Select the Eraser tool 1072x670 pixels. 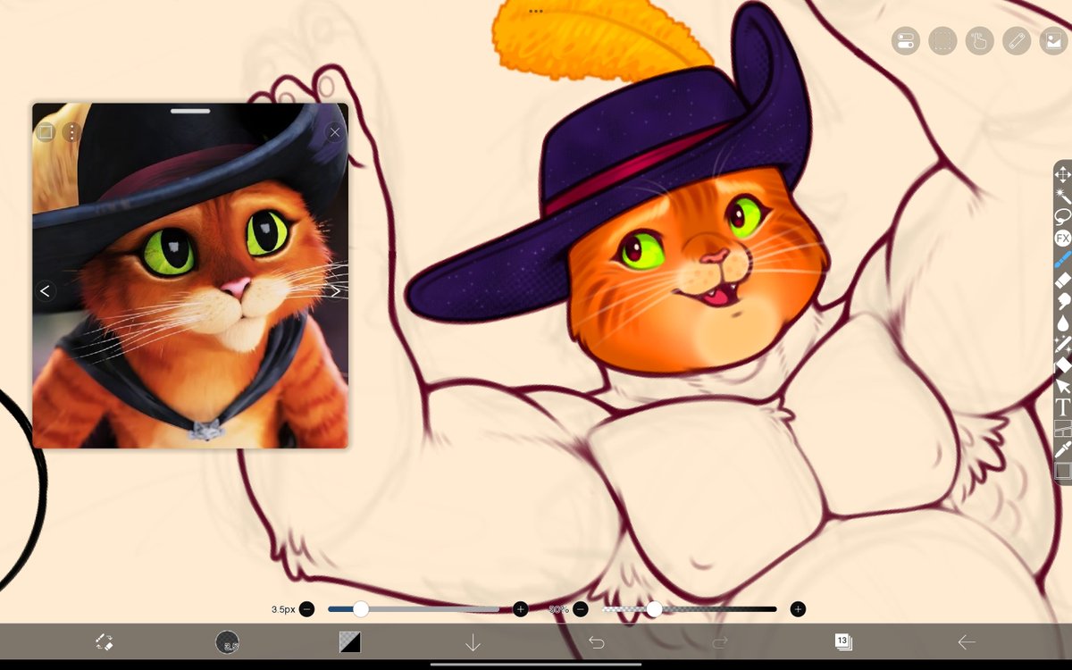coord(1062,281)
